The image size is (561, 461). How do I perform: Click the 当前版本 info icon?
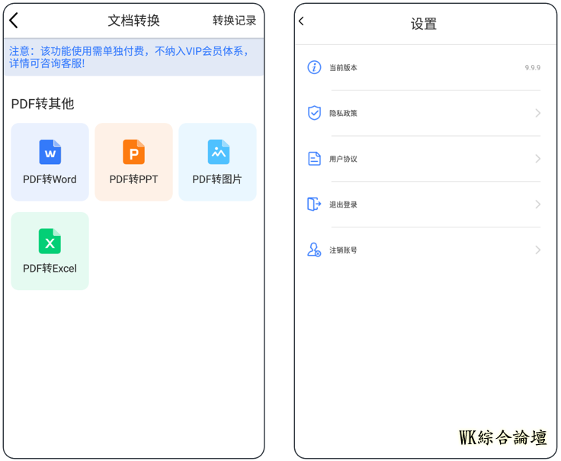pos(314,67)
